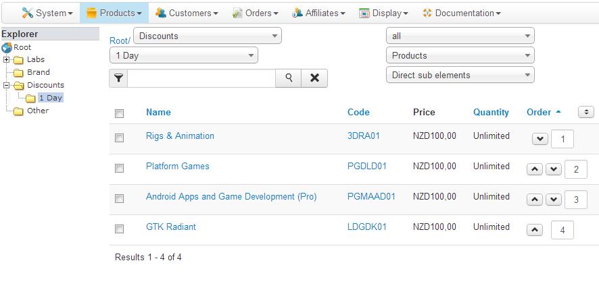Open the Affiliates menu
The height and width of the screenshot is (296, 599).
coord(318,13)
